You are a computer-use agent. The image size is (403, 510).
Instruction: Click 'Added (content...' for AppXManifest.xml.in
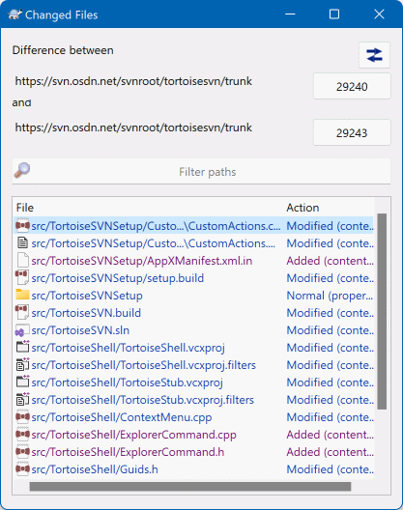pos(330,261)
